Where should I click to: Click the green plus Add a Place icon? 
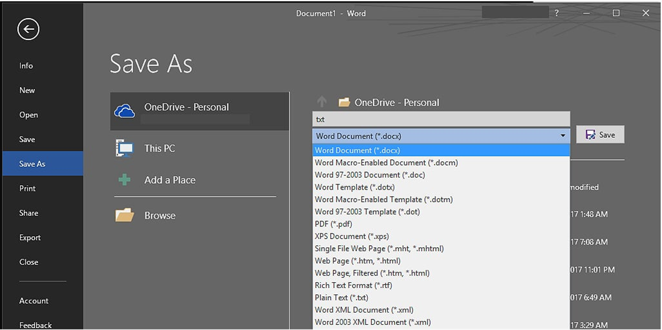pyautogui.click(x=124, y=180)
